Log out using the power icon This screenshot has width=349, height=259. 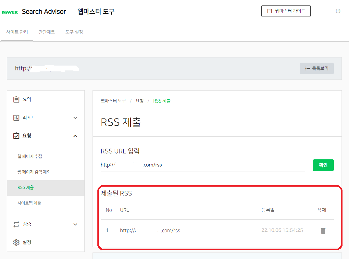click(338, 11)
